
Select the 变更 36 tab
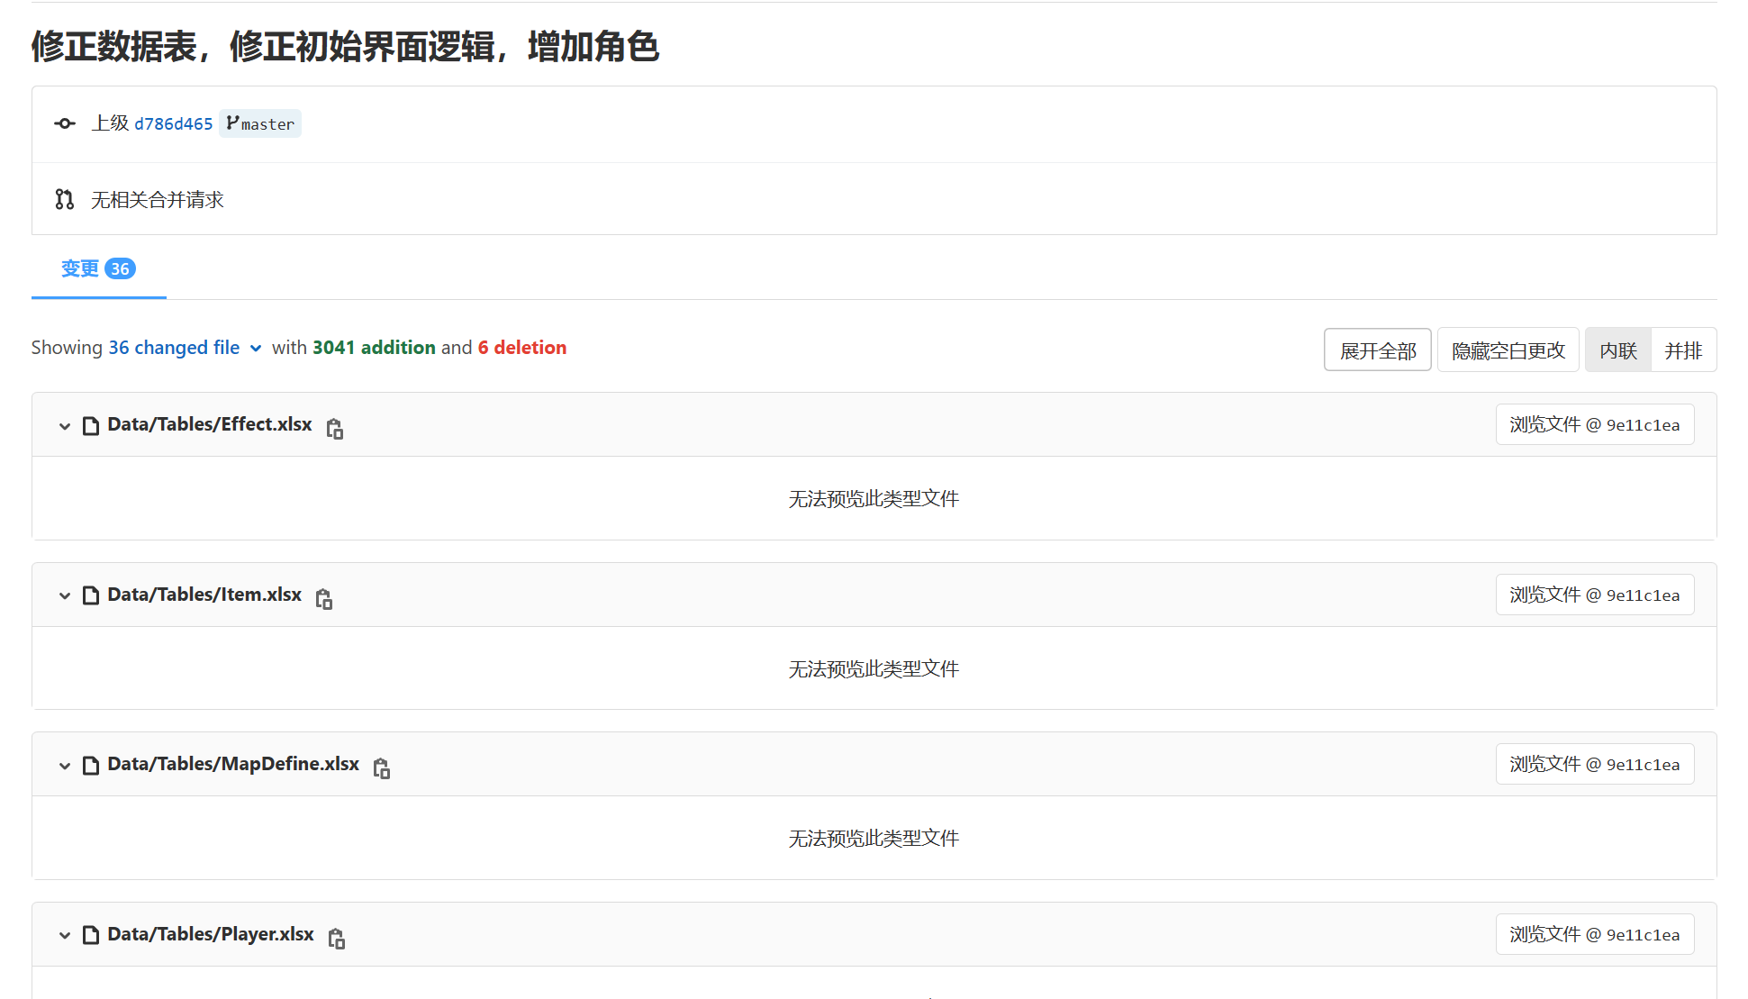tap(98, 268)
